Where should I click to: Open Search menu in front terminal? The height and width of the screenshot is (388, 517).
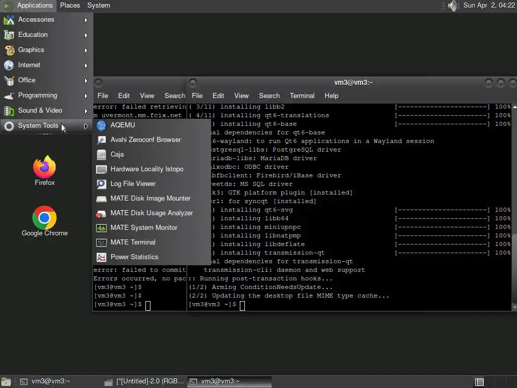[270, 95]
